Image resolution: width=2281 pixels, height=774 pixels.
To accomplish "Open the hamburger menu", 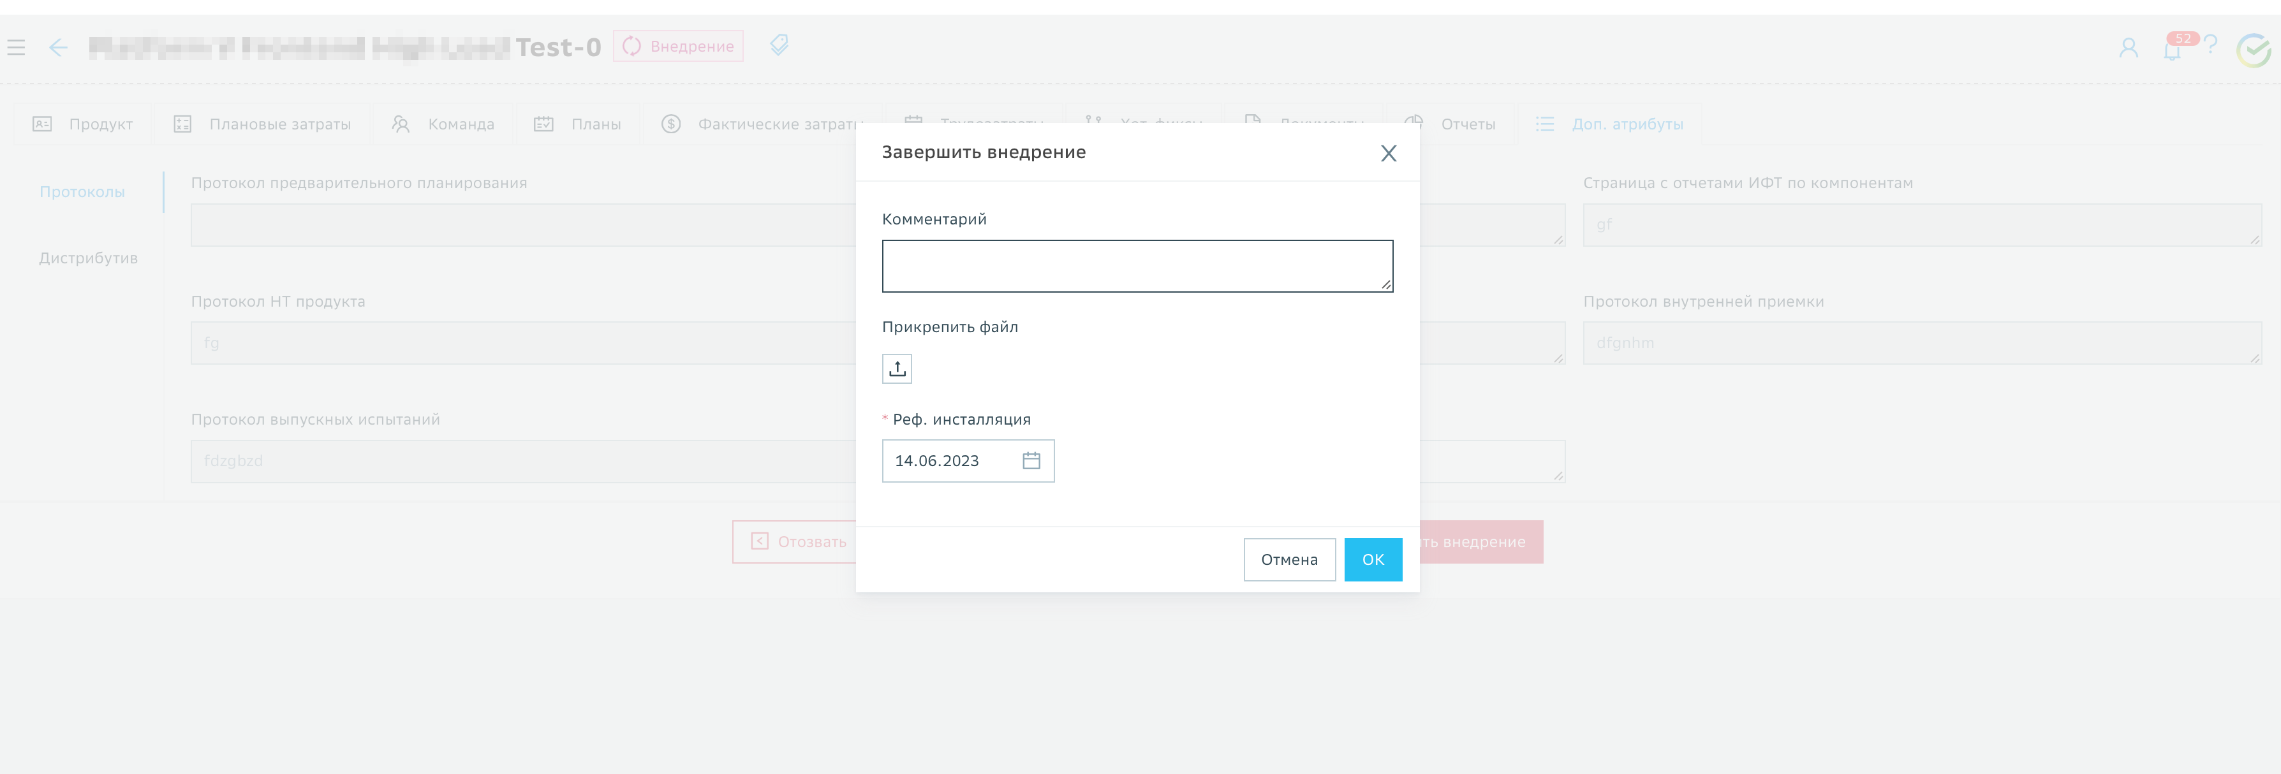I will click(x=16, y=47).
